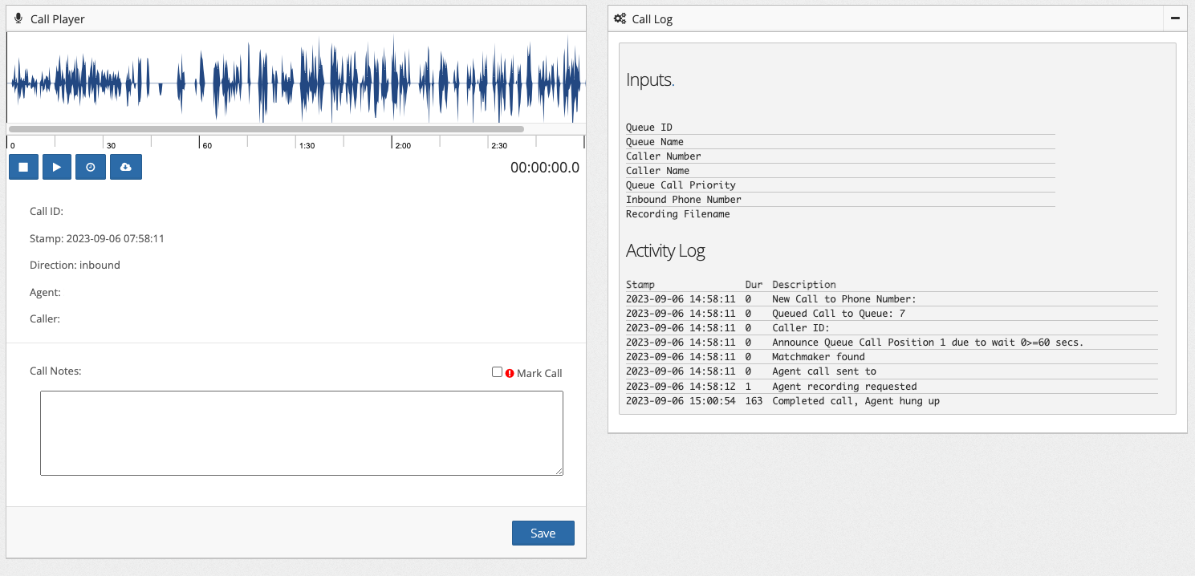1195x576 pixels.
Task: Click the 00:00:00.0 playback time display
Action: 544,168
